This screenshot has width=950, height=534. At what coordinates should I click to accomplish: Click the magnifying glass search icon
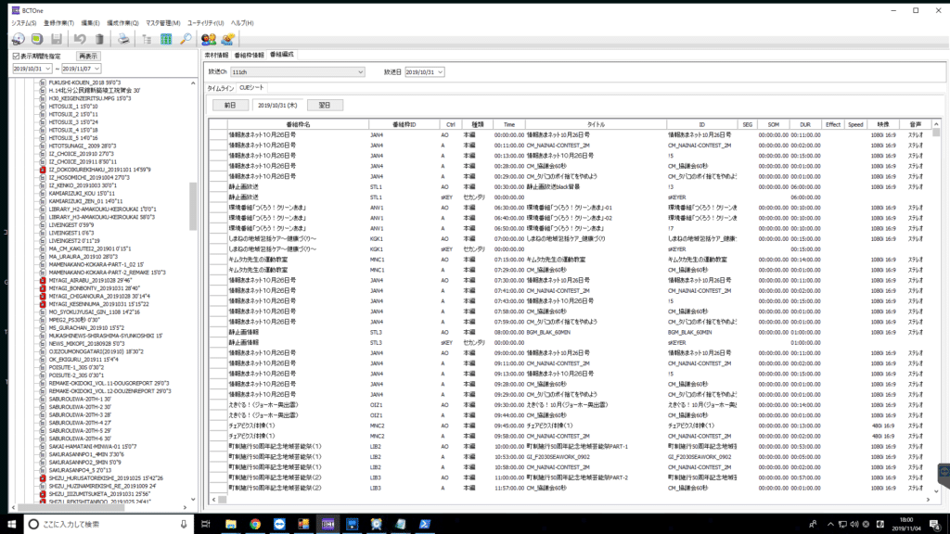pos(186,39)
